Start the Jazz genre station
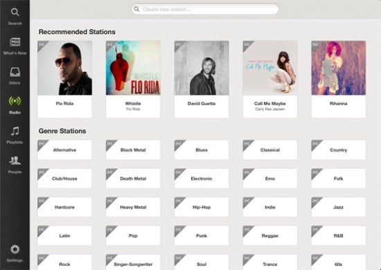This screenshot has width=381, height=270. coord(339,207)
